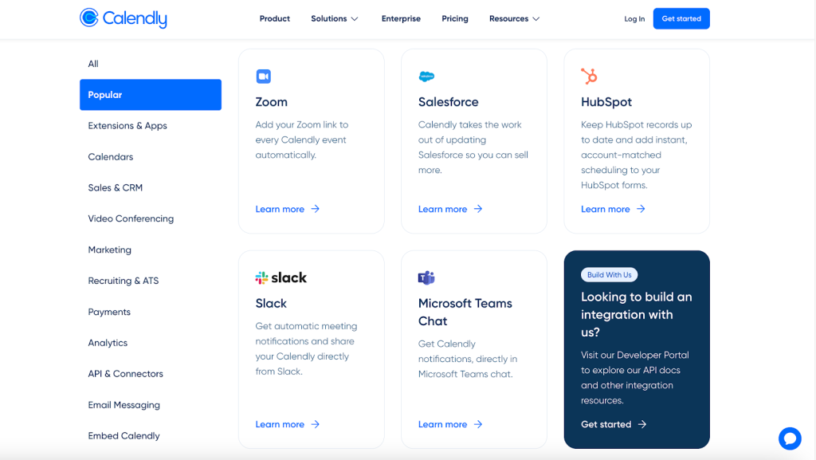Click arrow next to Slack Learn more
The image size is (816, 460).
pyautogui.click(x=316, y=424)
